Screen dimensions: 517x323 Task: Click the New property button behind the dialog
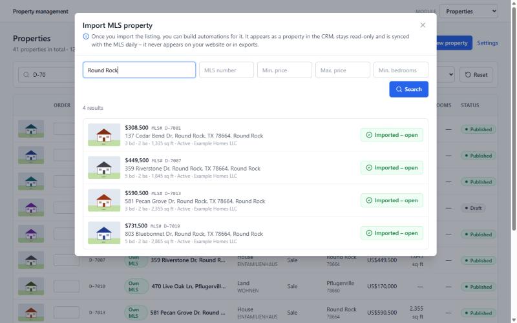[x=454, y=43]
